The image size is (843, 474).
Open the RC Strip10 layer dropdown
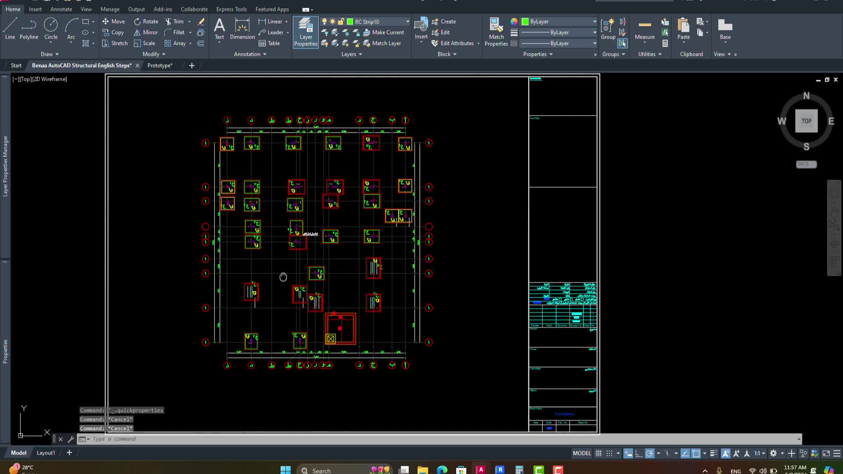pyautogui.click(x=407, y=22)
